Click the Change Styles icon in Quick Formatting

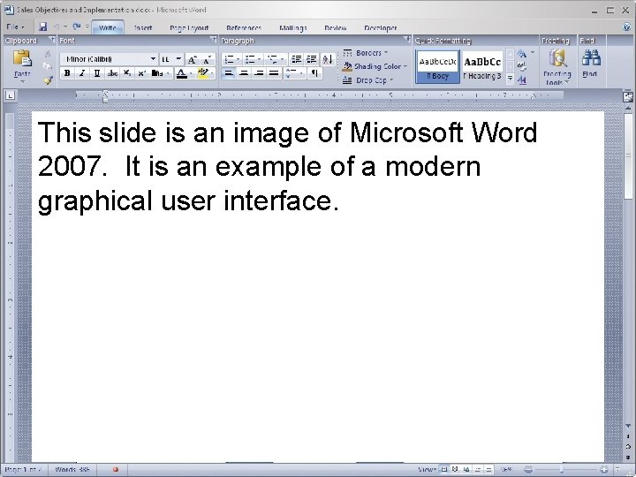tap(522, 54)
